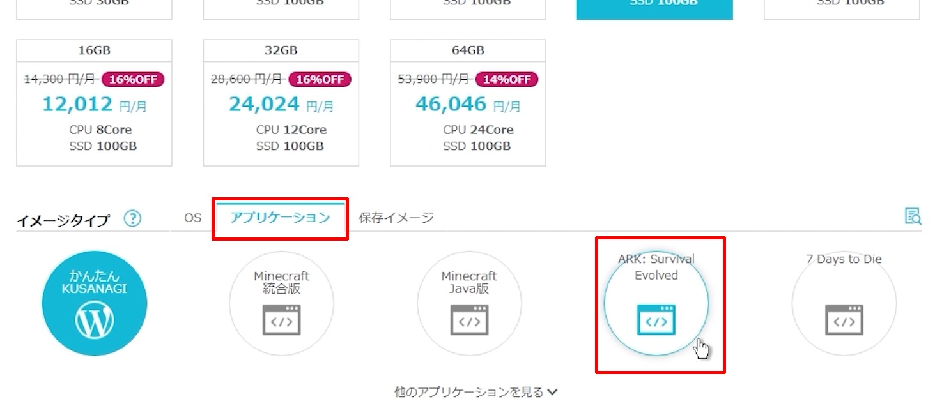Switch to the アプリケーション tab
This screenshot has height=406, width=951.
[x=281, y=217]
